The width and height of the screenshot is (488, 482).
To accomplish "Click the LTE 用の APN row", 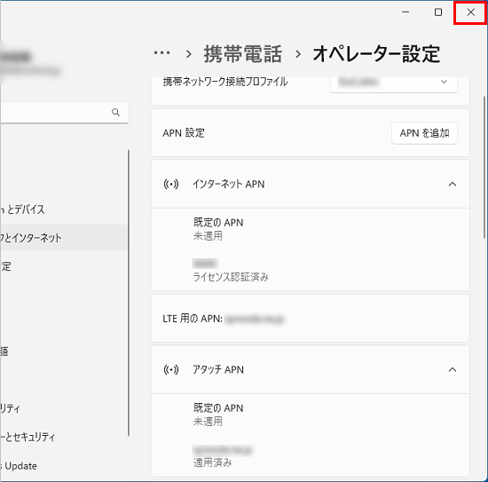I will click(x=311, y=319).
